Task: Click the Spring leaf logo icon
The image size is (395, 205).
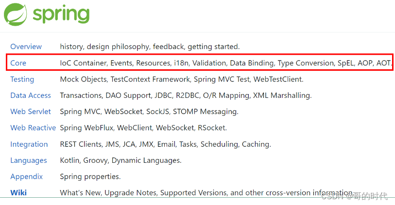Action: click(16, 13)
